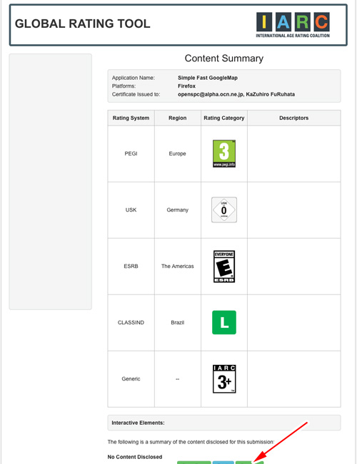Click the certificate email openspc@alpha.ocn.ne.jp
Viewport: 357px width, 464px height.
point(211,94)
